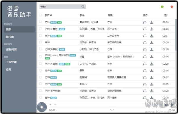Click the song title 芒种(节气物语)

(x=53, y=91)
